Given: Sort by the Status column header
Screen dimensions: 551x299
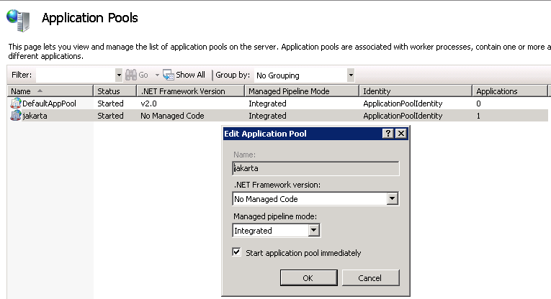Looking at the screenshot, I should [x=114, y=91].
